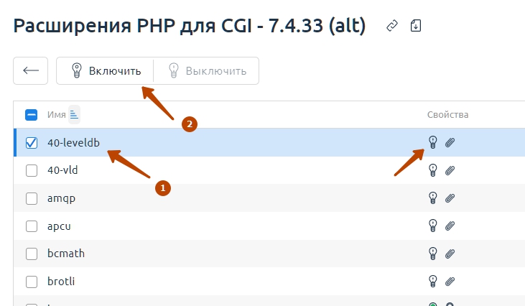Click the back arrow button
Screen dimensions: 525x306
pyautogui.click(x=30, y=70)
